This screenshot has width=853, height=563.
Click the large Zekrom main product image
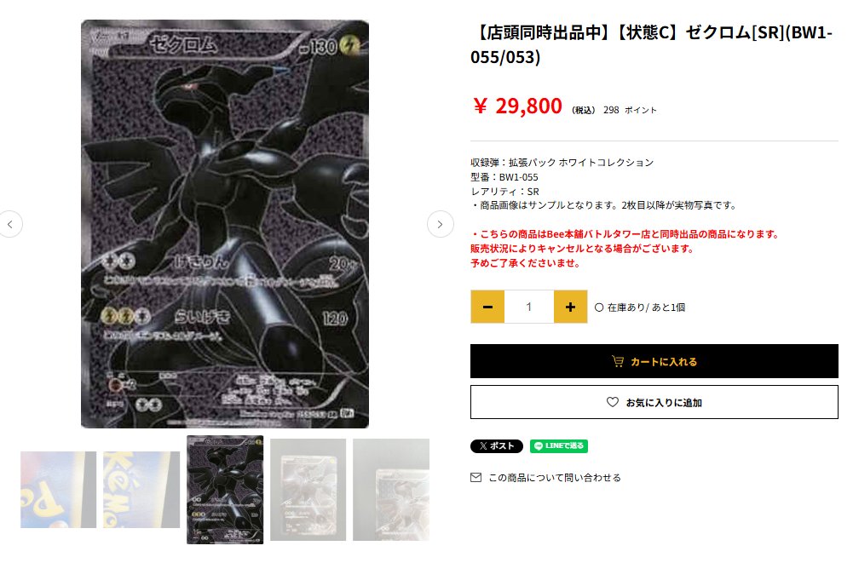pos(225,224)
